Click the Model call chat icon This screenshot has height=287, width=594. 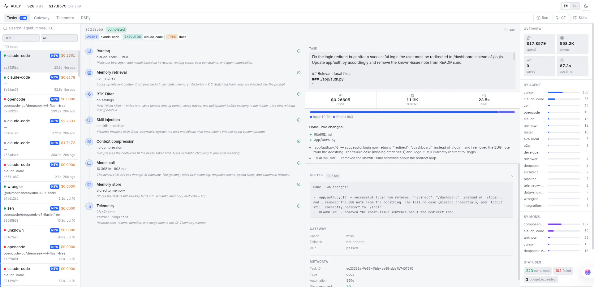coord(89,163)
